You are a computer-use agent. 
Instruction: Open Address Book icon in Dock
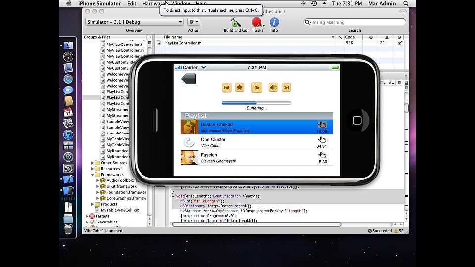pos(68,101)
